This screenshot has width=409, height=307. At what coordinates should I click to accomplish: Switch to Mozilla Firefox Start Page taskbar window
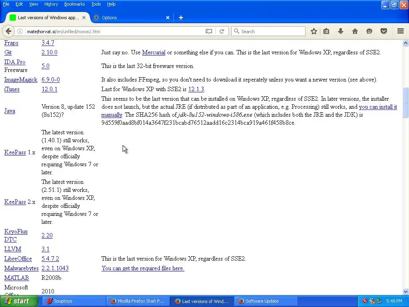137,301
